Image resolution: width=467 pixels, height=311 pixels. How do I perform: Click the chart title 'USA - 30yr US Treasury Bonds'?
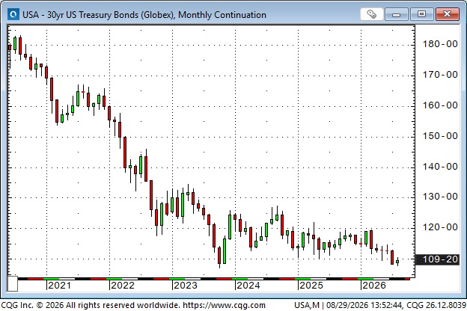point(81,15)
